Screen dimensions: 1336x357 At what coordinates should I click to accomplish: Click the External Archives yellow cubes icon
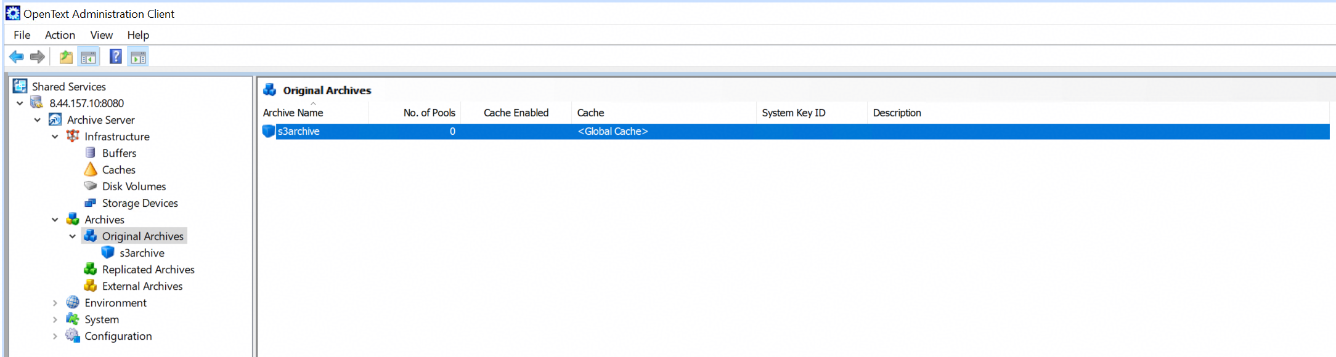click(91, 286)
